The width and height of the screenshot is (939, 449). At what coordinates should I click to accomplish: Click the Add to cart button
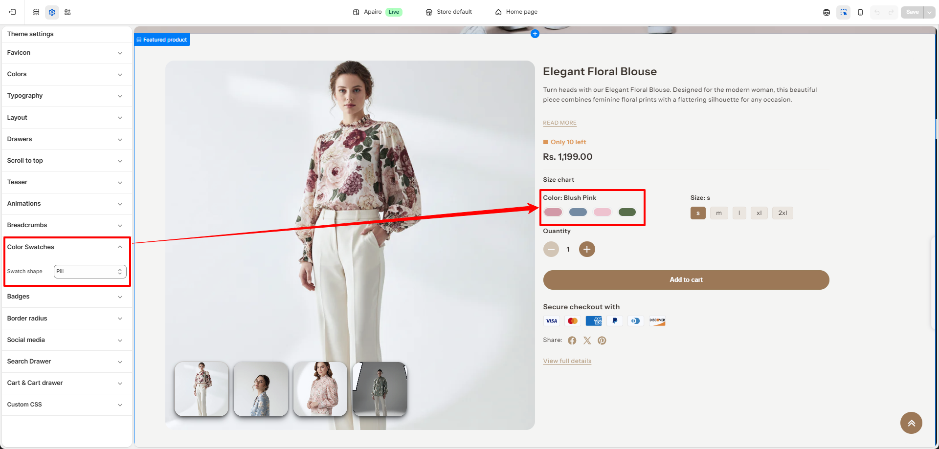coord(686,280)
